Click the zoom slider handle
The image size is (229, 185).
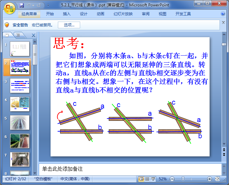183,179
